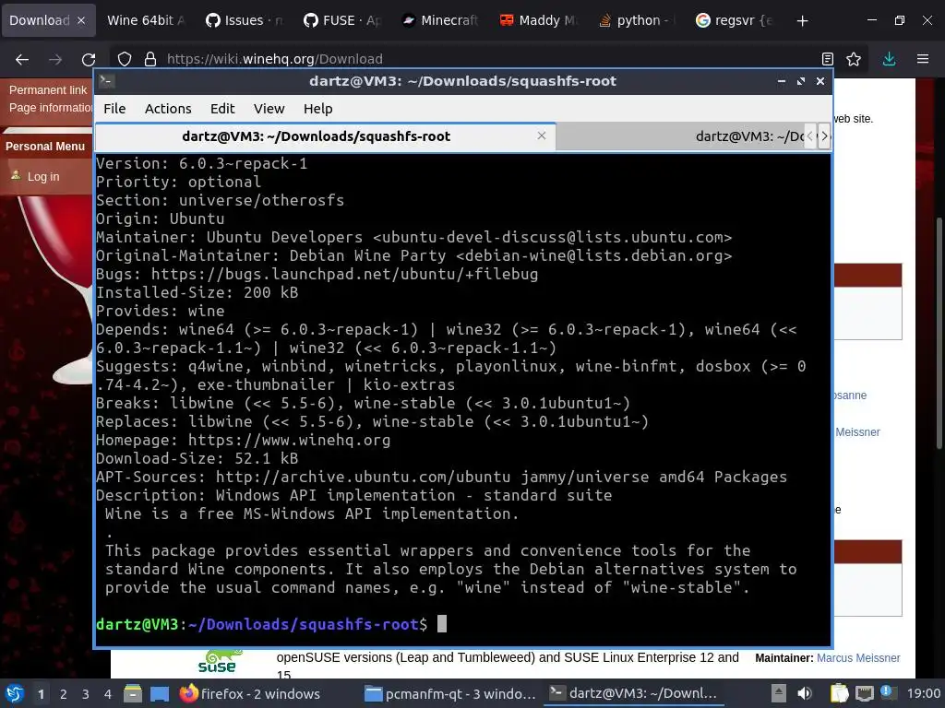This screenshot has width=945, height=708.
Task: Click the network monitor tray icon
Action: pos(864,693)
